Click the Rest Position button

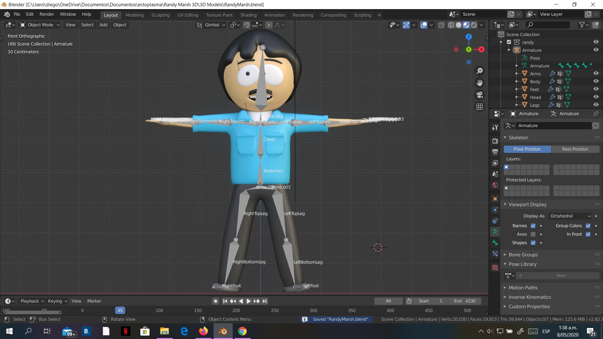tap(575, 149)
